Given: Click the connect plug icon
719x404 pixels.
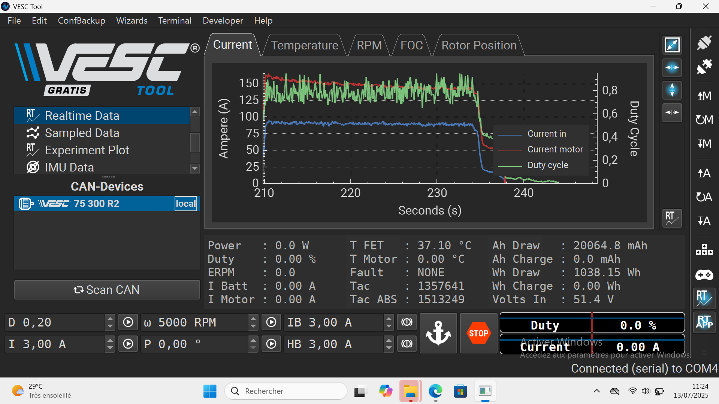Looking at the screenshot, I should point(704,43).
